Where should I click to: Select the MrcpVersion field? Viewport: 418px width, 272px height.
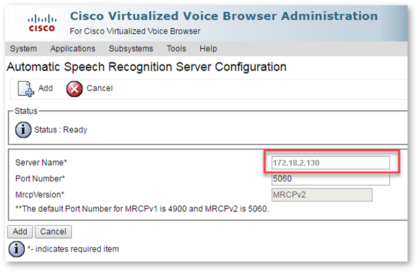pos(321,194)
